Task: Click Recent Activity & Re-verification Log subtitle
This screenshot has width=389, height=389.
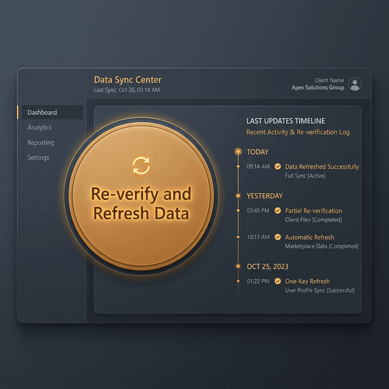Action: point(298,132)
